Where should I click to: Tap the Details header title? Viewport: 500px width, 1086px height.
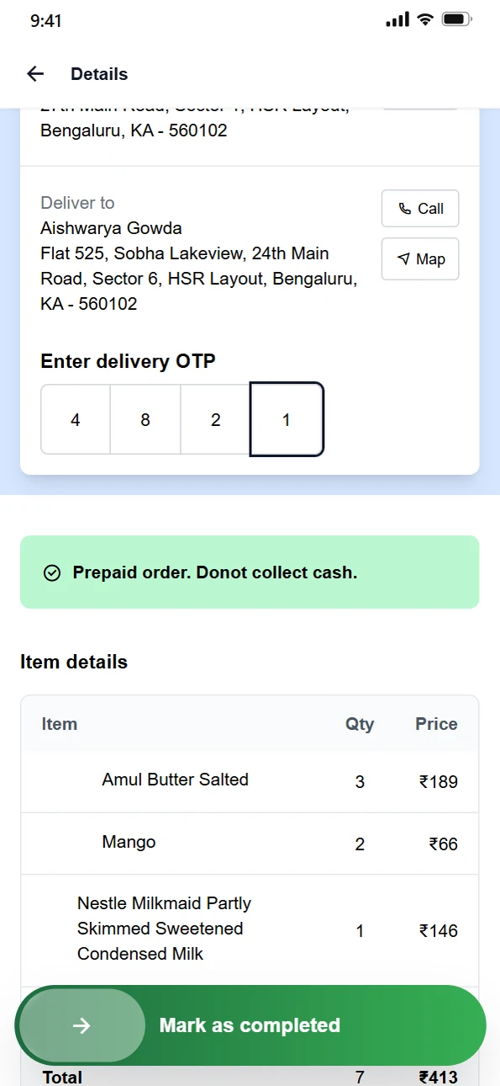pyautogui.click(x=99, y=74)
